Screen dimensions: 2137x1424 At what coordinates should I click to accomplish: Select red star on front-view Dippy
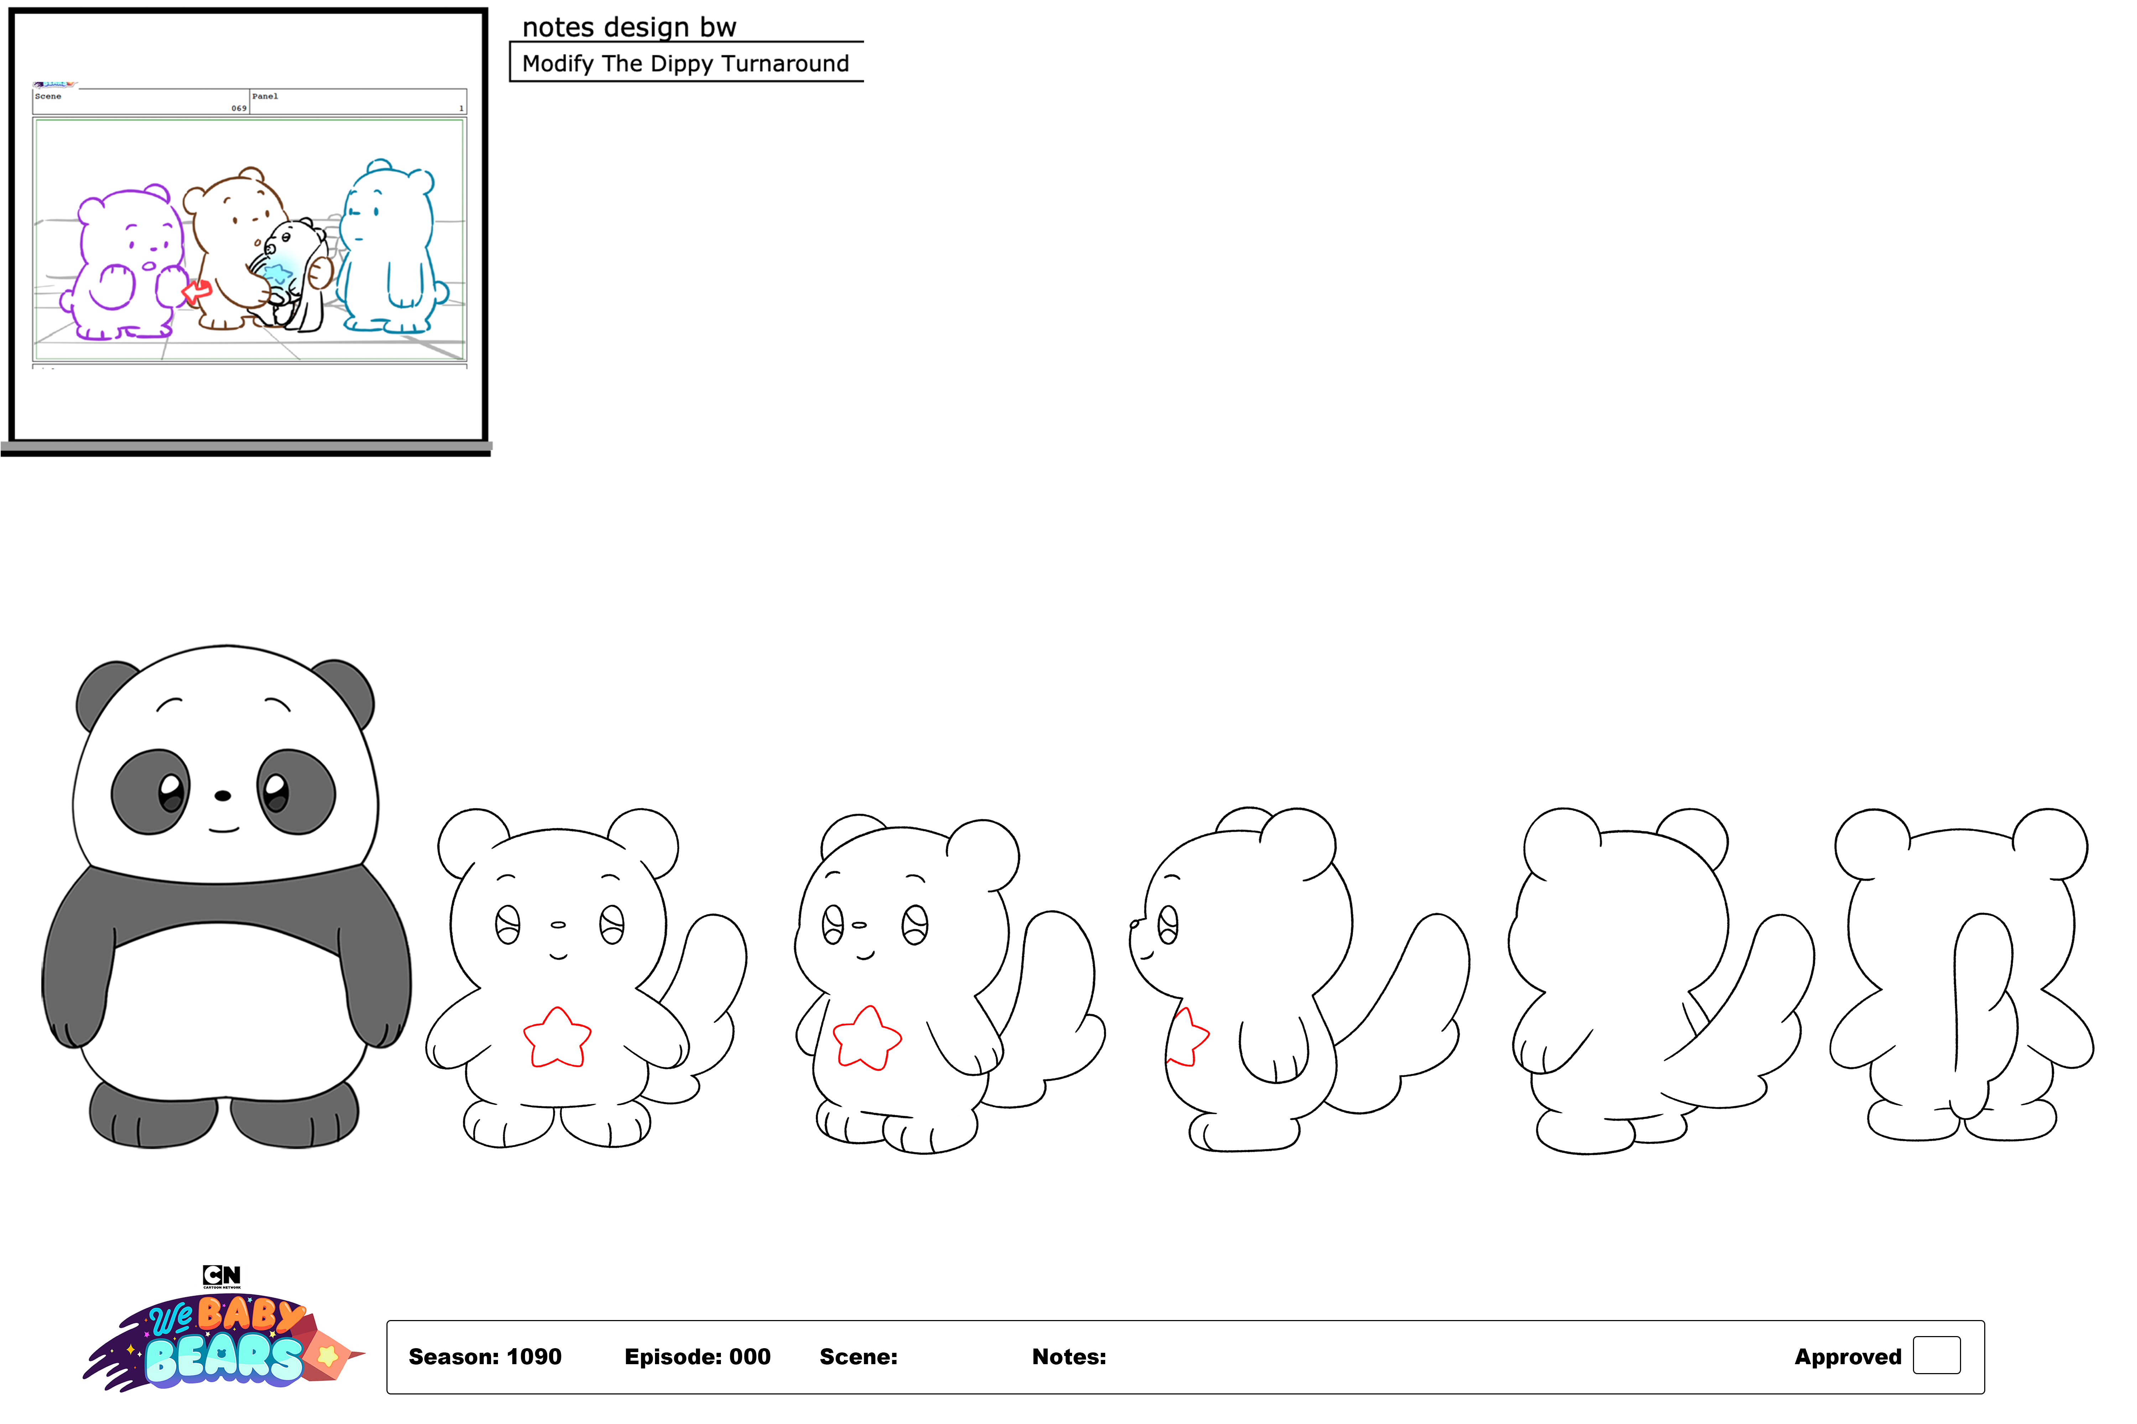[x=557, y=1038]
